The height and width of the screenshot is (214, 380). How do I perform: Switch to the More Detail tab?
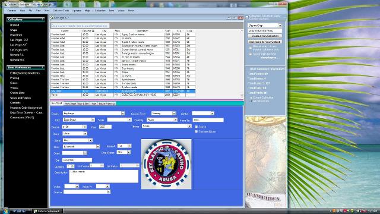pyautogui.click(x=70, y=103)
